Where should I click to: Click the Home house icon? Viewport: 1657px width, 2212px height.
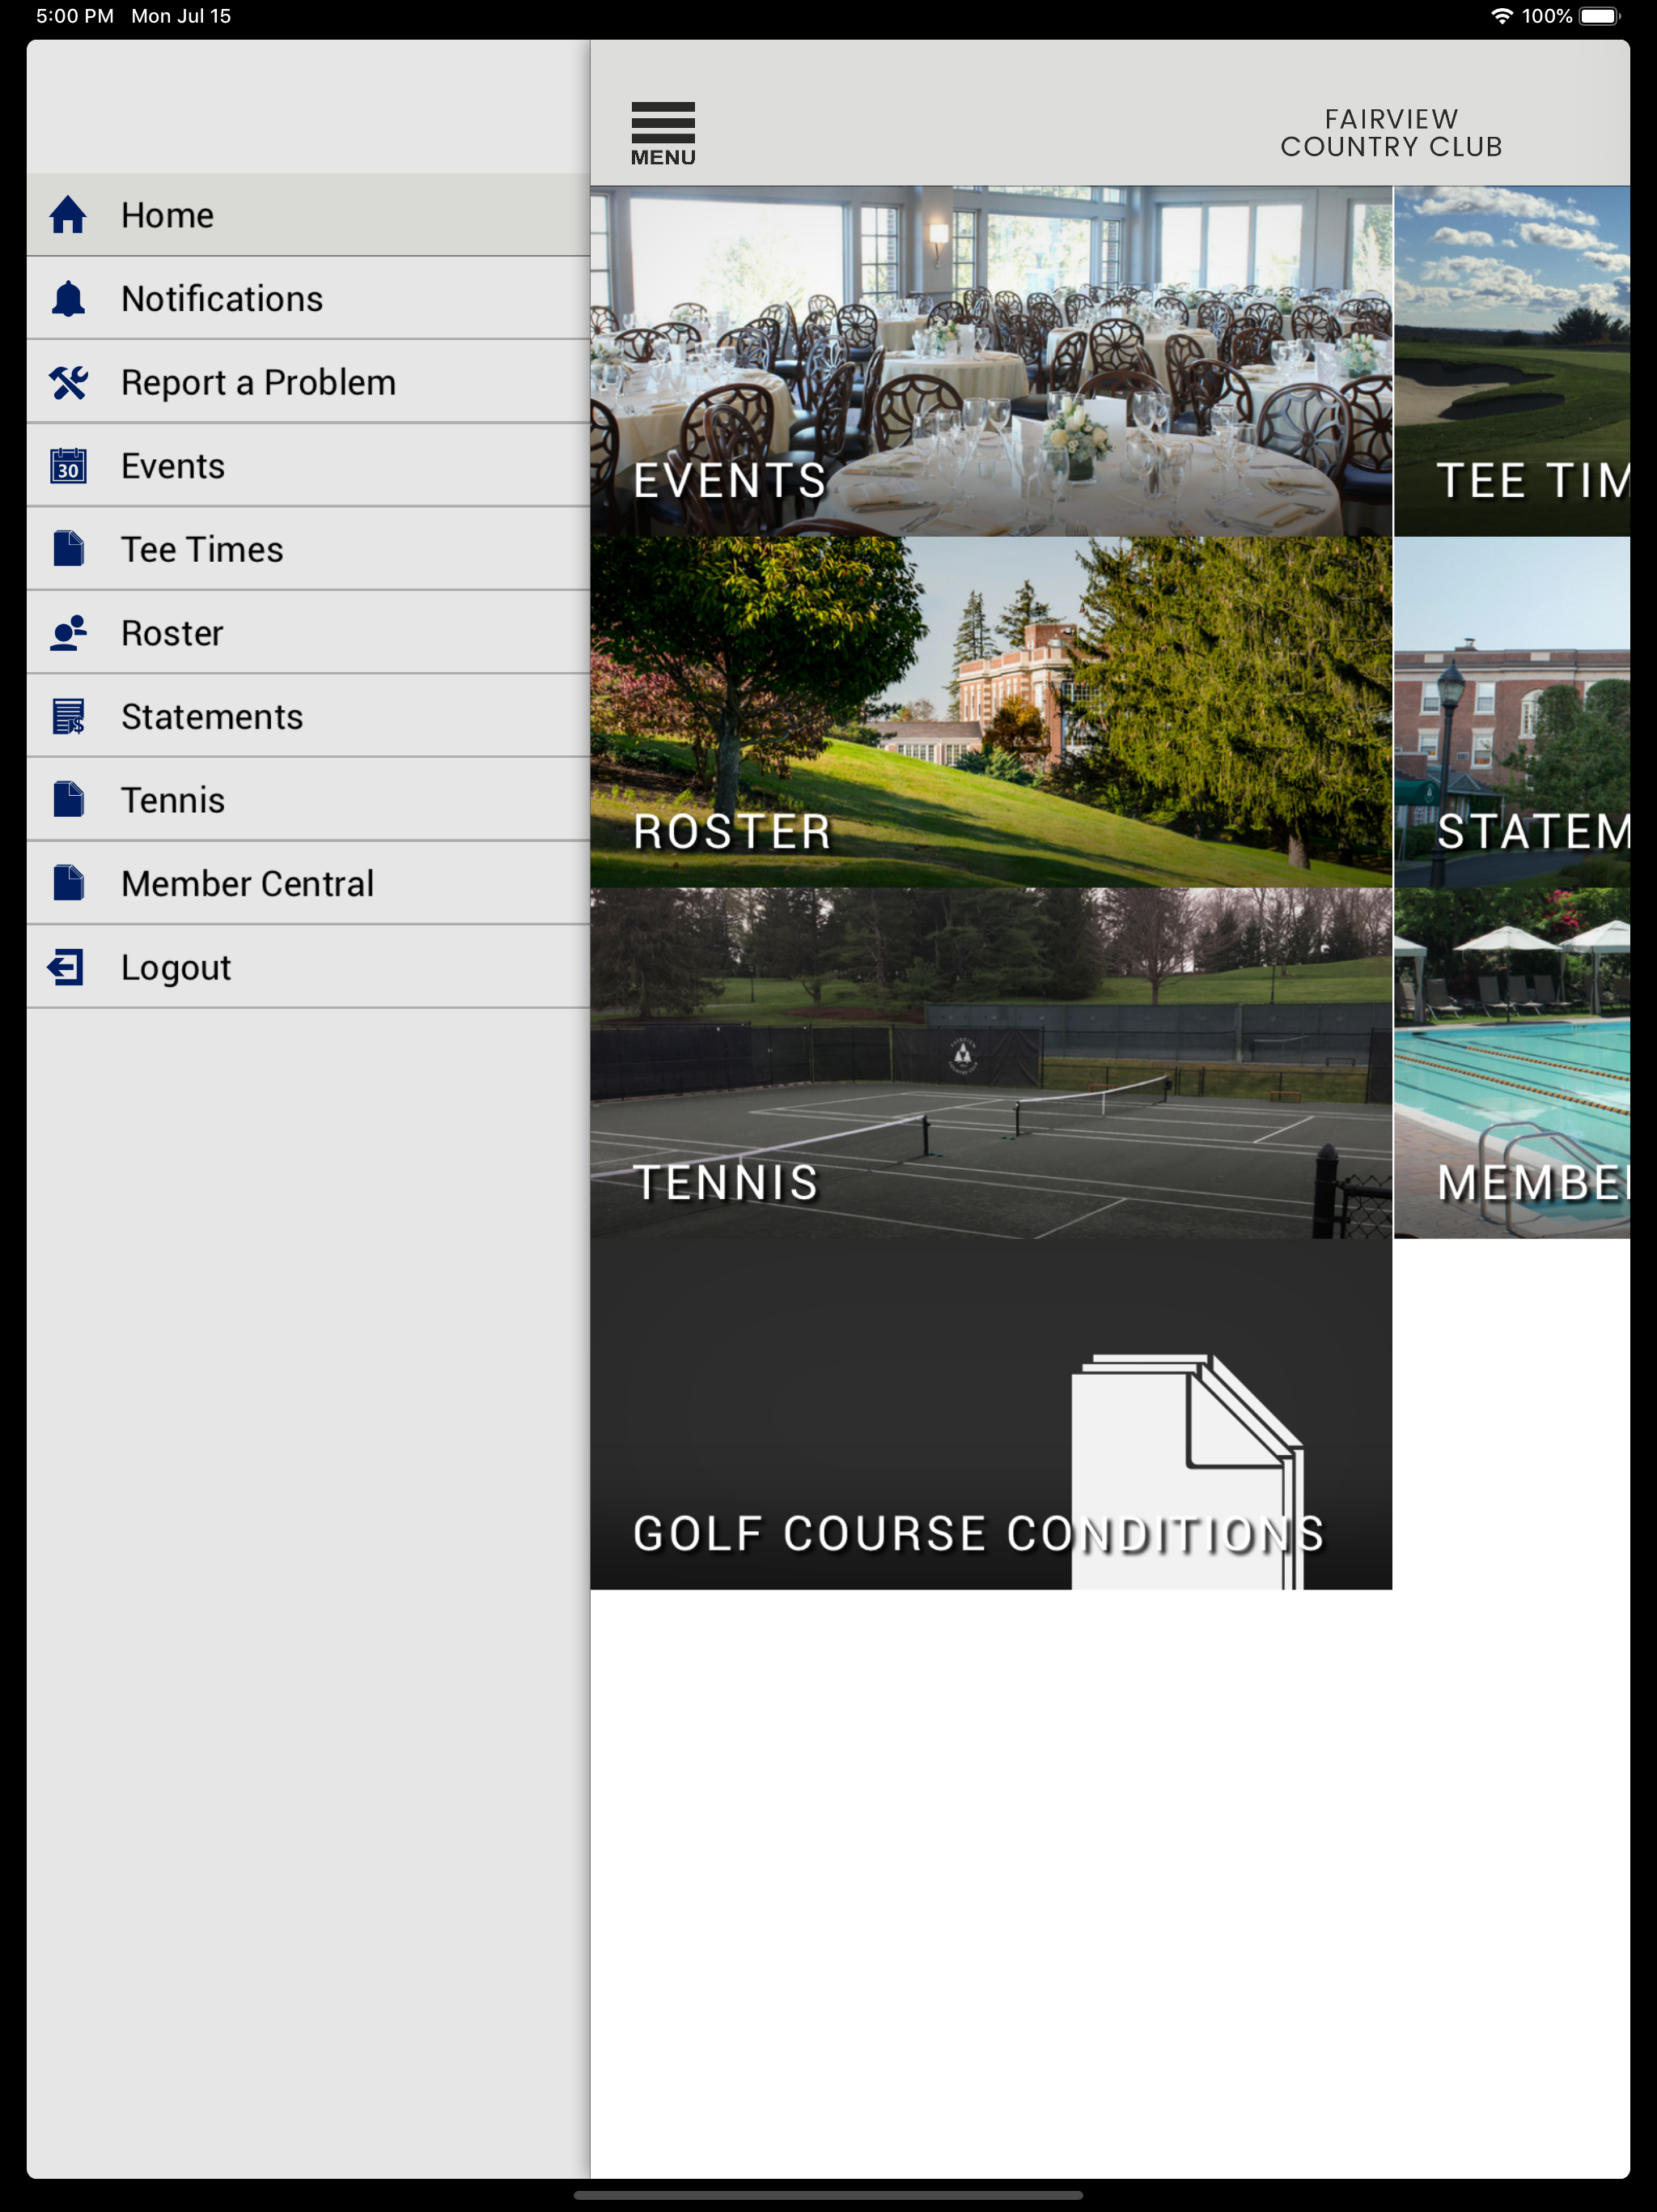click(68, 215)
